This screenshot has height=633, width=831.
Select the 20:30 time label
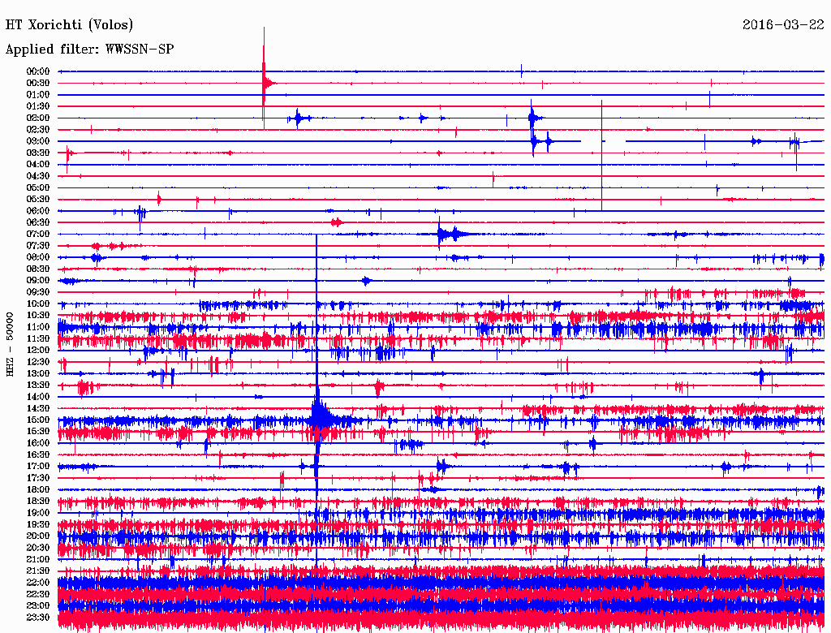38,548
